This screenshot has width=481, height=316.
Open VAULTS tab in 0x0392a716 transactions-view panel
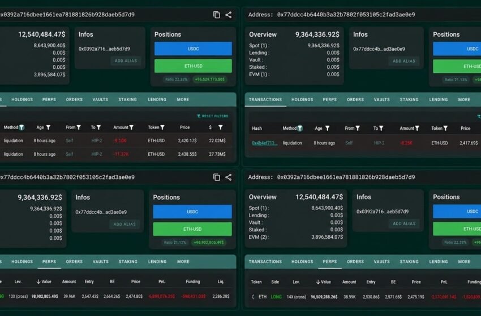(x=100, y=99)
